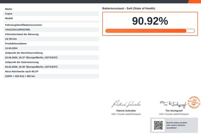The height and width of the screenshot is (135, 201).
Task: Click the Tim Hochgreef name label
Action: tap(174, 111)
